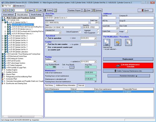The width and height of the screenshot is (156, 122).
Task: Click the Runtime value field
Action: click(x=51, y=61)
